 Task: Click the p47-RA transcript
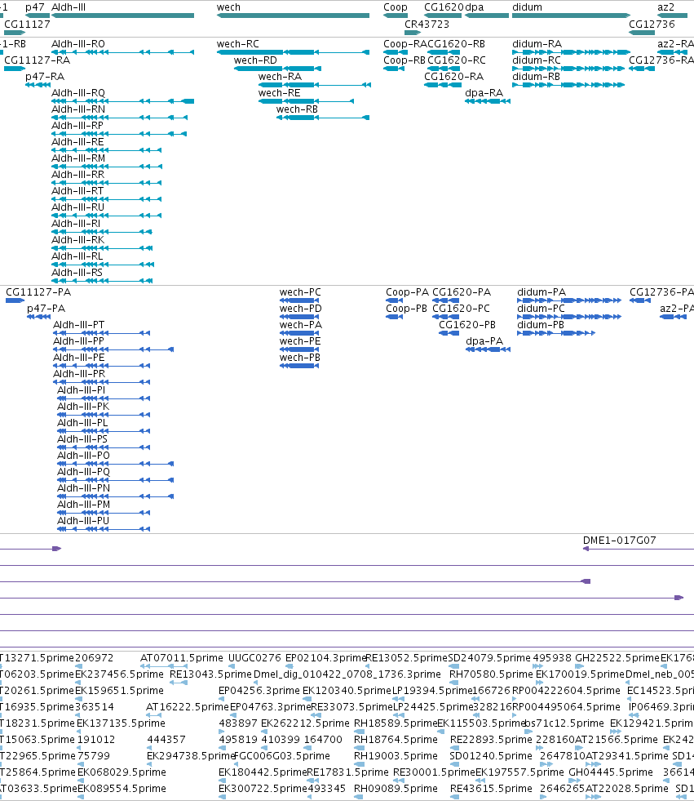[38, 85]
